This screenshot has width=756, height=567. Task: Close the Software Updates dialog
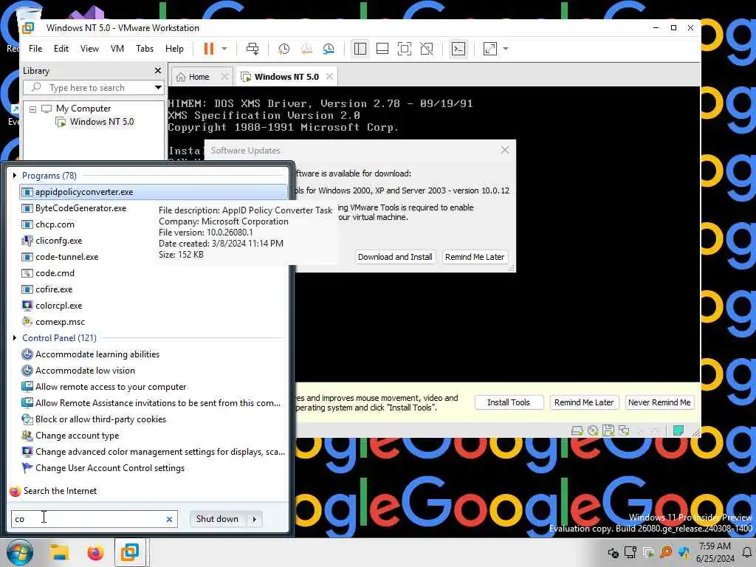(x=505, y=150)
